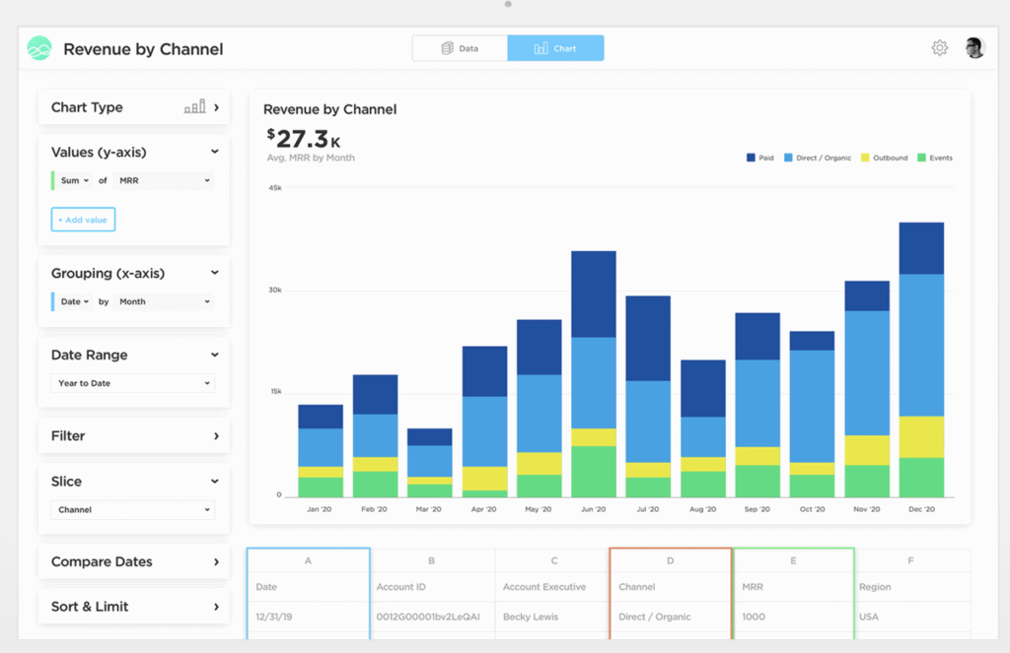Select column E header
Image resolution: width=1010 pixels, height=653 pixels.
793,561
